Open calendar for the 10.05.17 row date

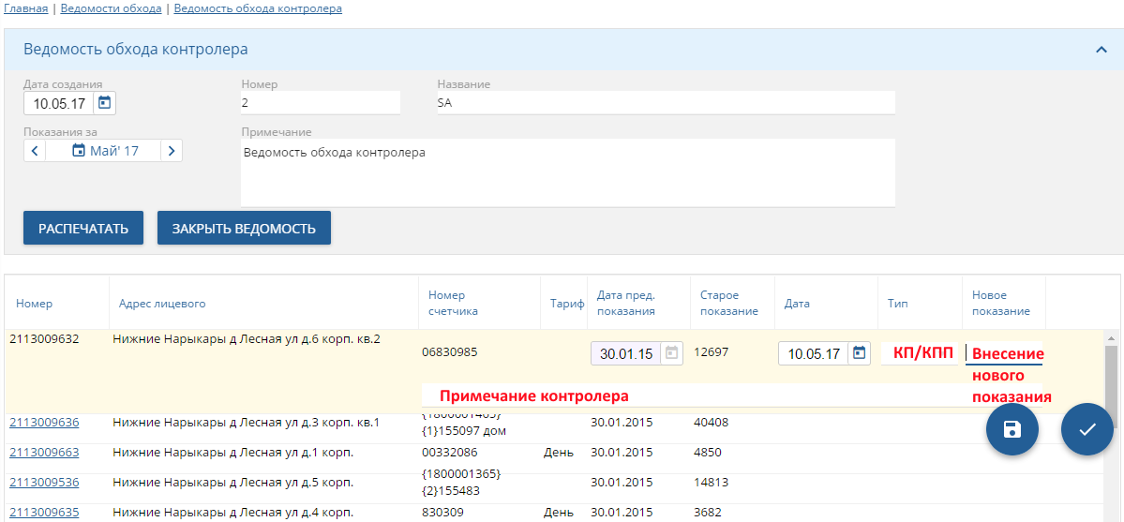pos(860,352)
